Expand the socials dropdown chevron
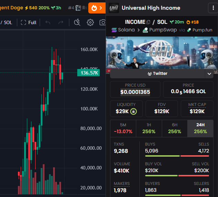The width and height of the screenshot is (218, 197). pos(209,74)
